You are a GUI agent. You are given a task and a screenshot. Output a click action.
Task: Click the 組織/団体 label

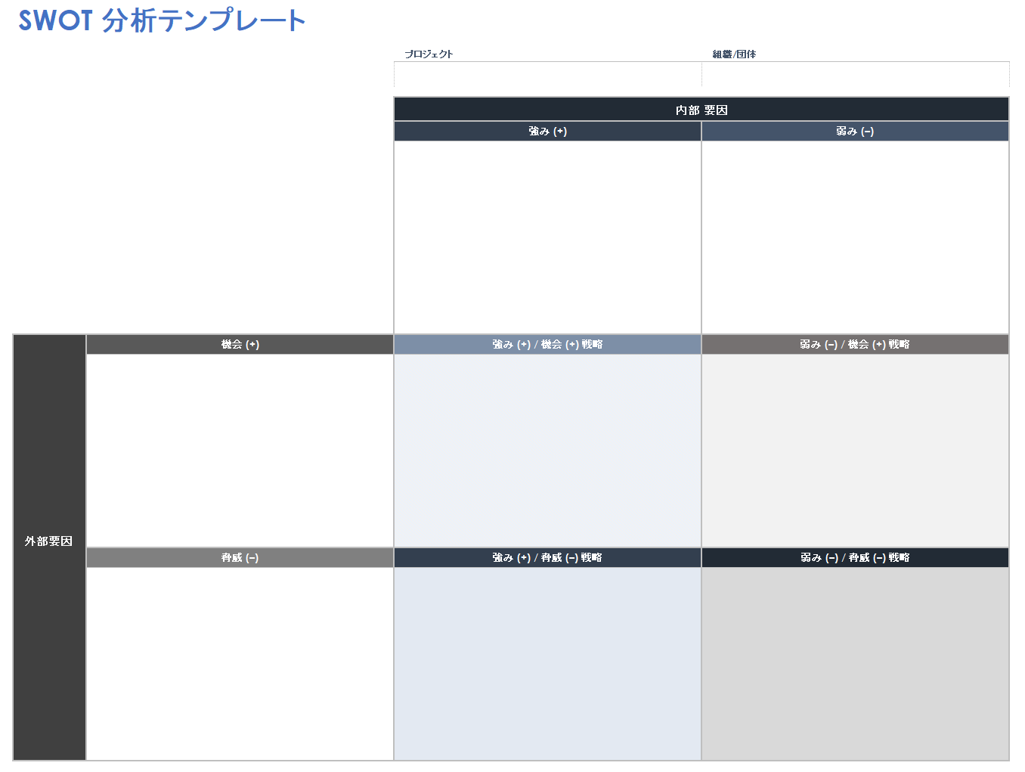pos(734,54)
